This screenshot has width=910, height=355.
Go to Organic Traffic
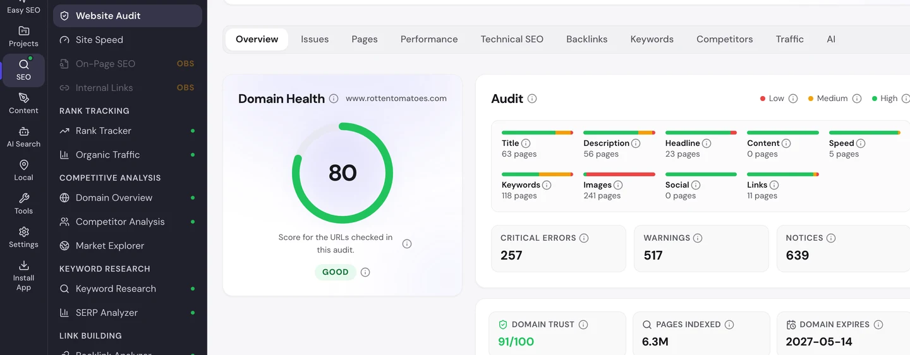point(128,155)
